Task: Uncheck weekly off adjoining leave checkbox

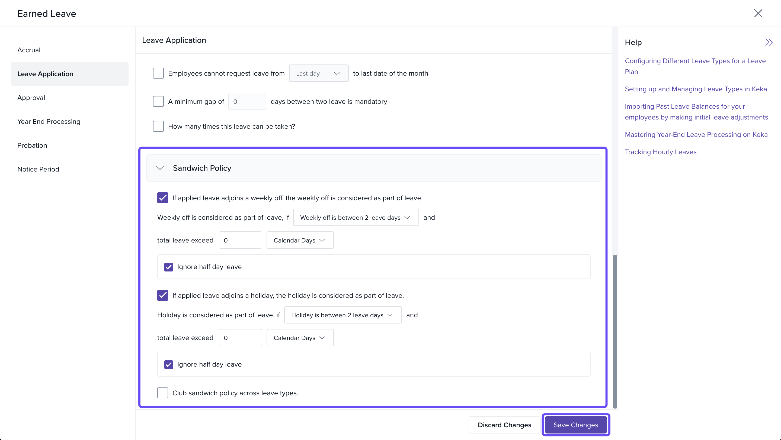Action: click(162, 198)
